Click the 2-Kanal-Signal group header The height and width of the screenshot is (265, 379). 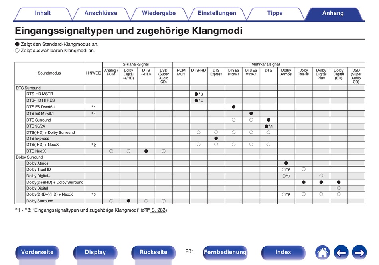(x=136, y=65)
